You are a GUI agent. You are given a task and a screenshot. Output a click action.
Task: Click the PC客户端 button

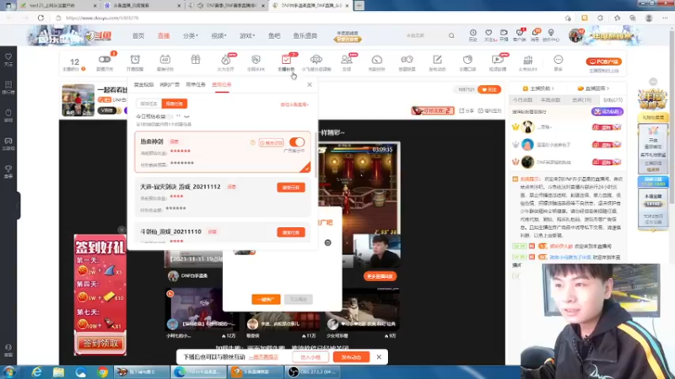(603, 61)
